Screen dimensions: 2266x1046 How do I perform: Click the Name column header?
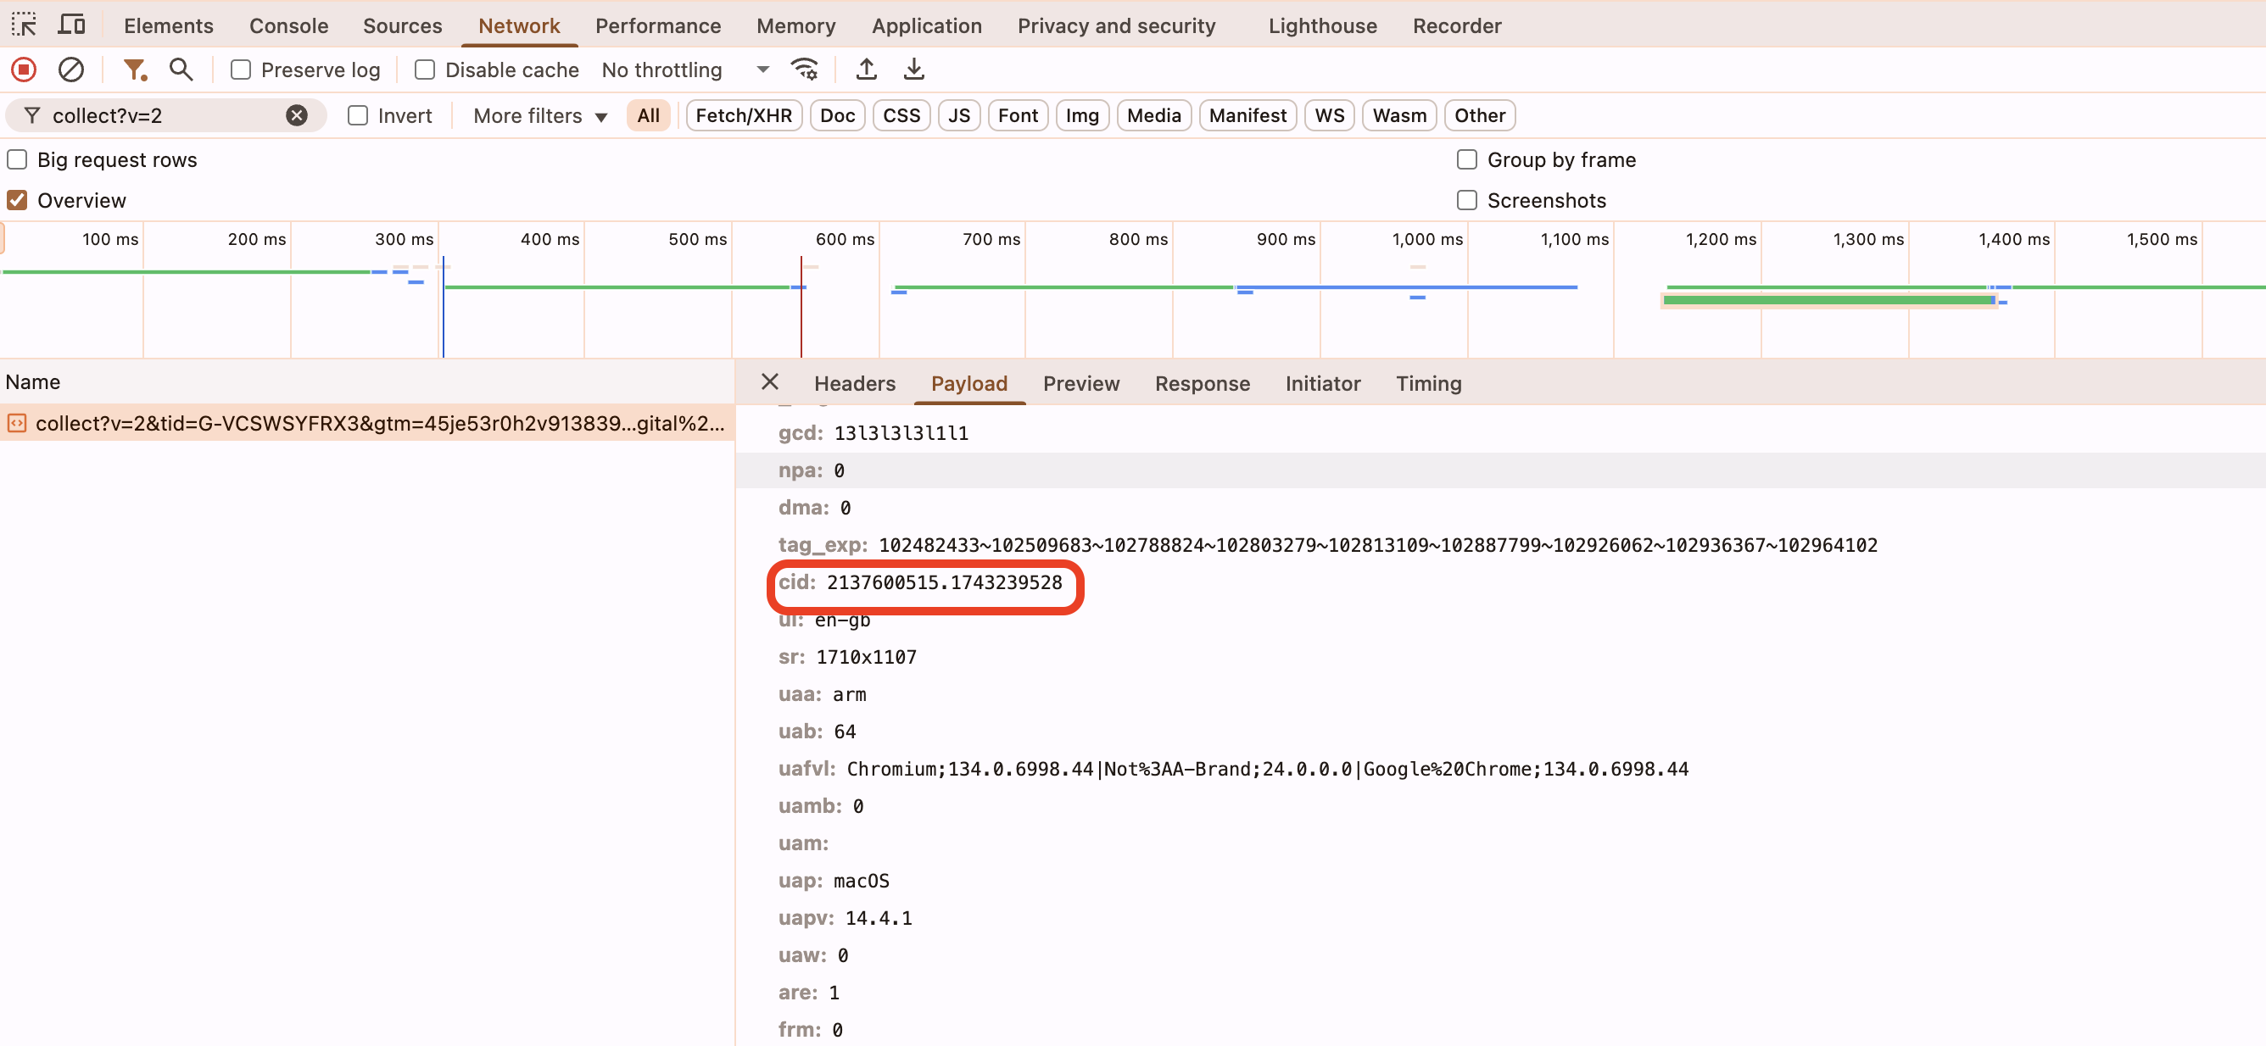pyautogui.click(x=367, y=382)
